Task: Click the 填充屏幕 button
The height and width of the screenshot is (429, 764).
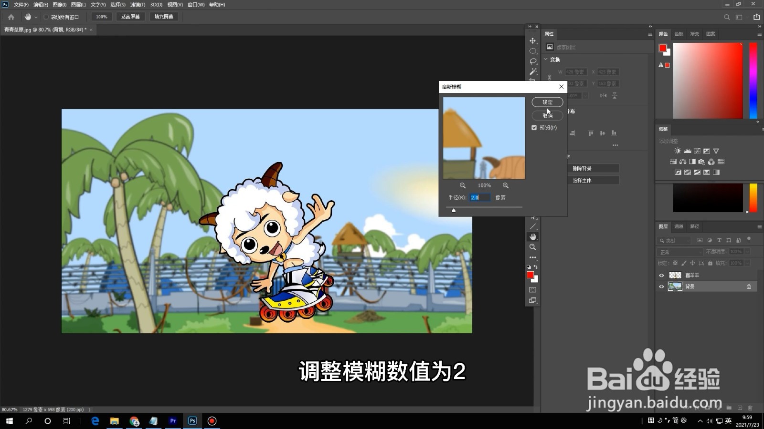Action: (164, 17)
